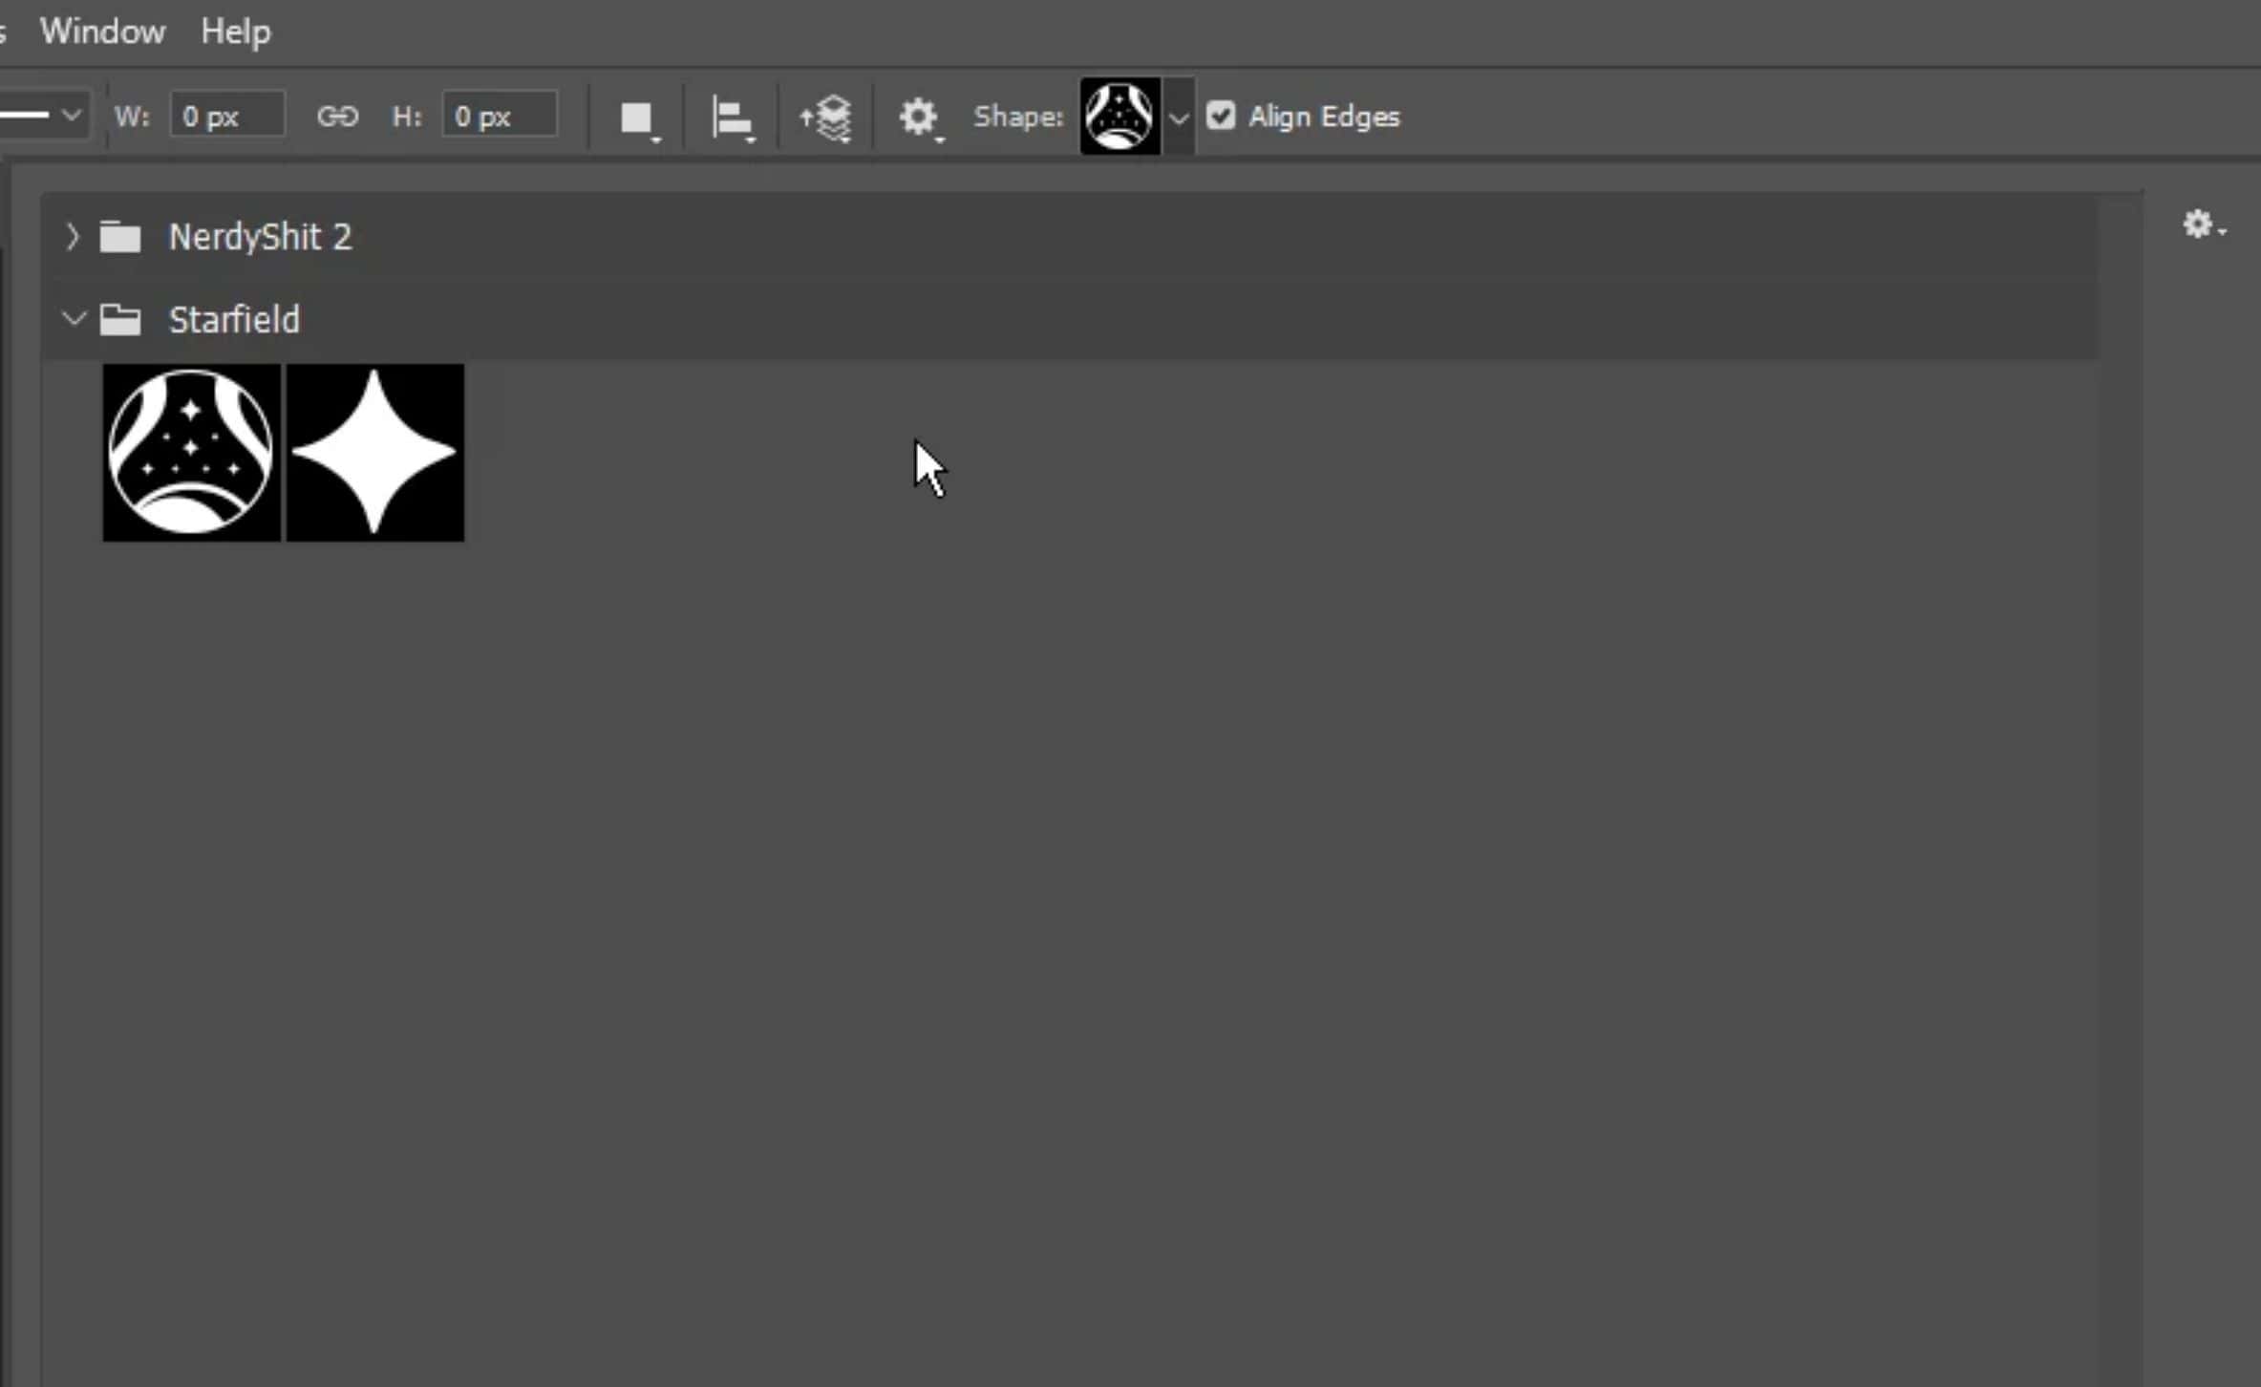2261x1387 pixels.
Task: Click the link width and height icon
Action: coord(337,117)
